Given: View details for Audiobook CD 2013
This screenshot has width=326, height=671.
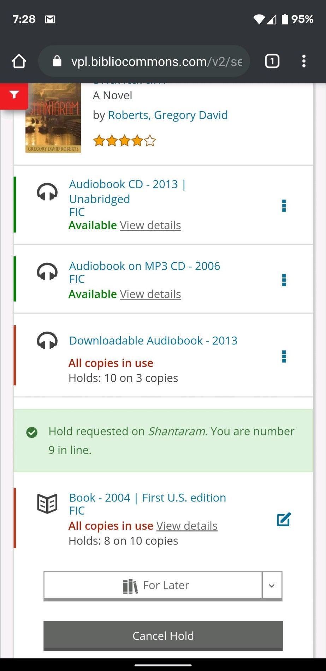Looking at the screenshot, I should pyautogui.click(x=150, y=225).
